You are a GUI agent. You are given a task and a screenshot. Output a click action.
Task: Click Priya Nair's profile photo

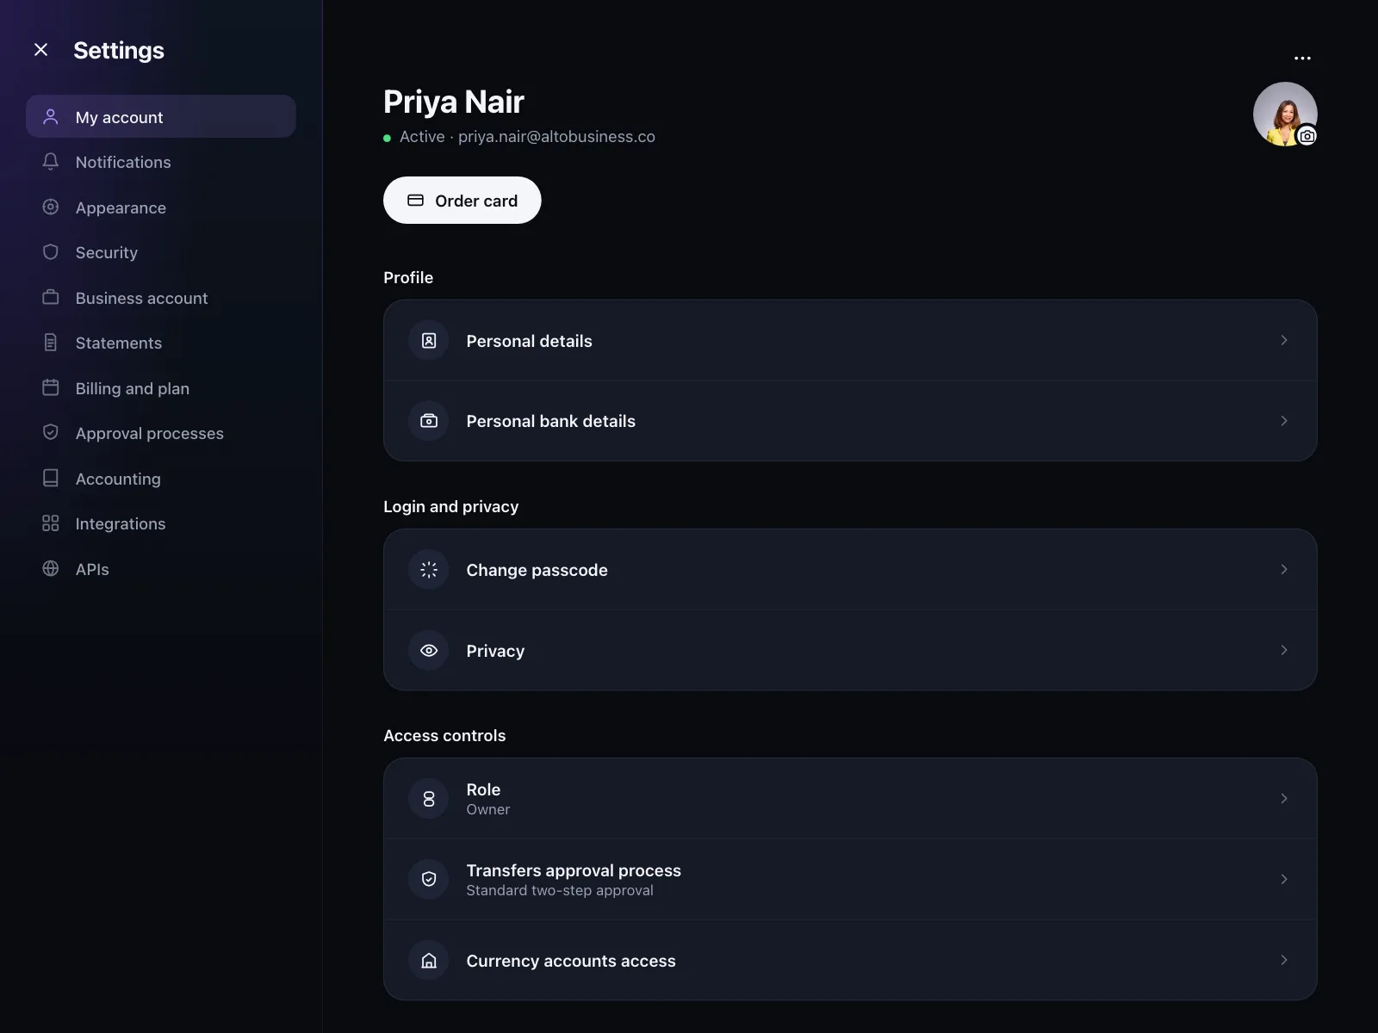(1285, 114)
